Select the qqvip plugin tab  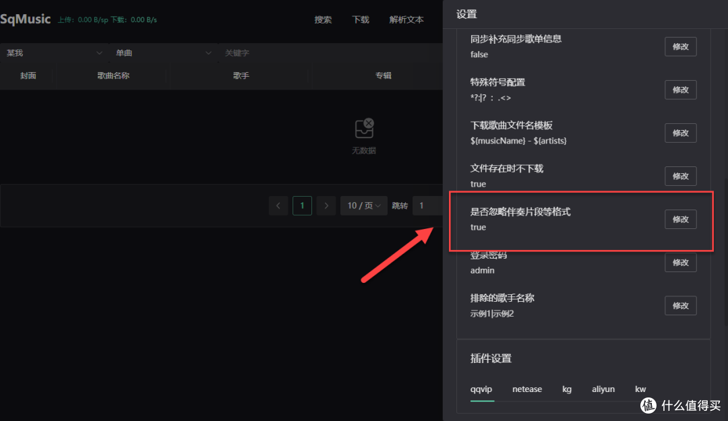coord(482,389)
